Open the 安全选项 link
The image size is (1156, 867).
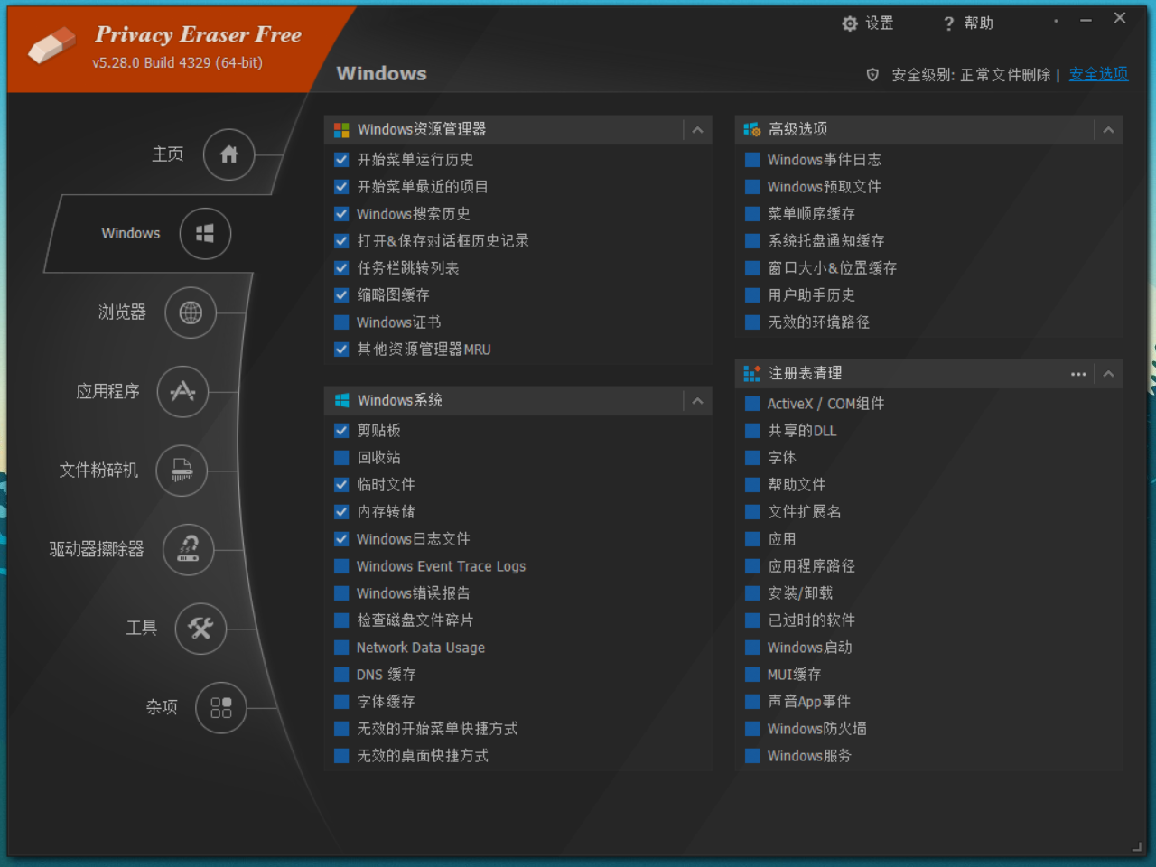click(x=1098, y=74)
